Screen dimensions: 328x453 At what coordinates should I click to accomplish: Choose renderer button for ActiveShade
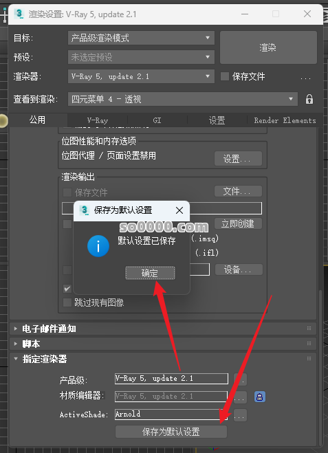click(241, 415)
